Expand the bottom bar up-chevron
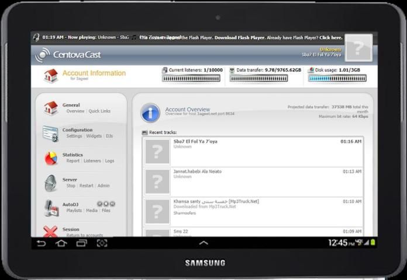 [203, 243]
